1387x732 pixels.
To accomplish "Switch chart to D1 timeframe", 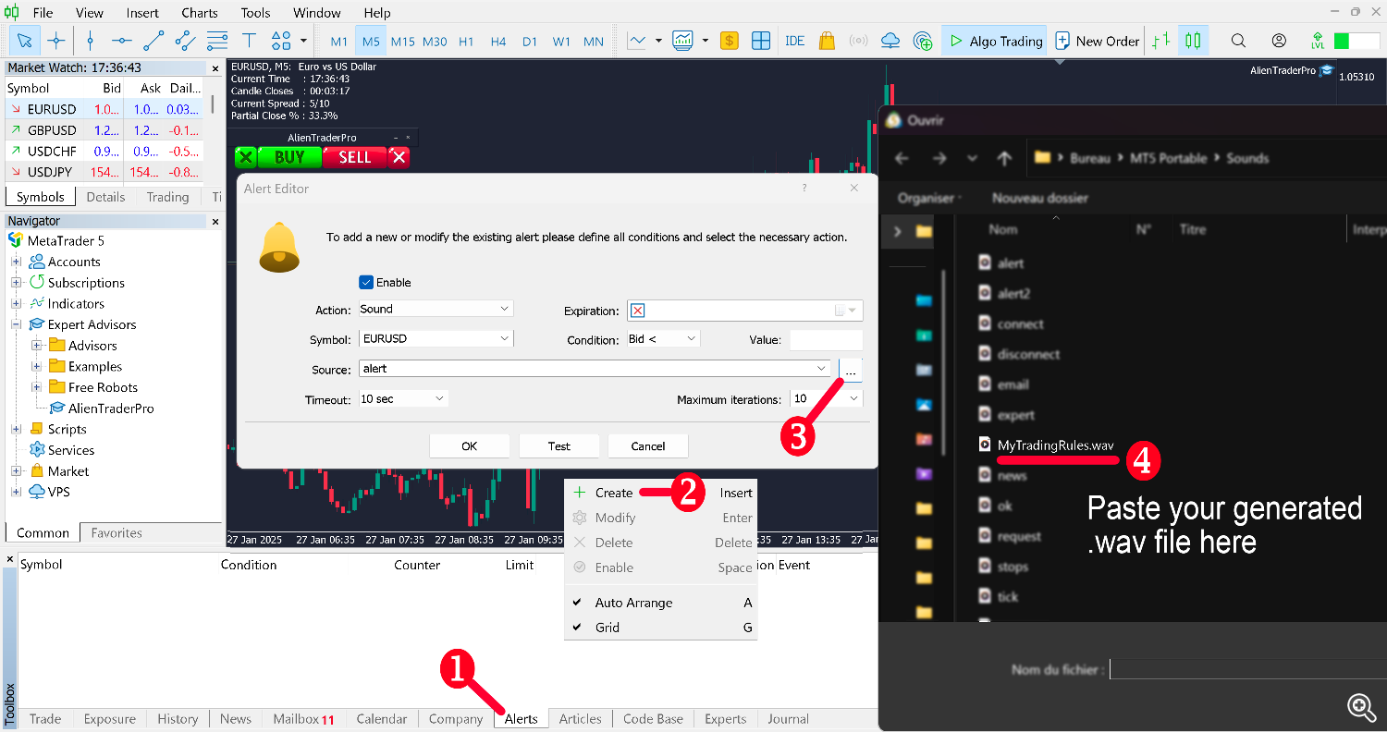I will click(530, 42).
